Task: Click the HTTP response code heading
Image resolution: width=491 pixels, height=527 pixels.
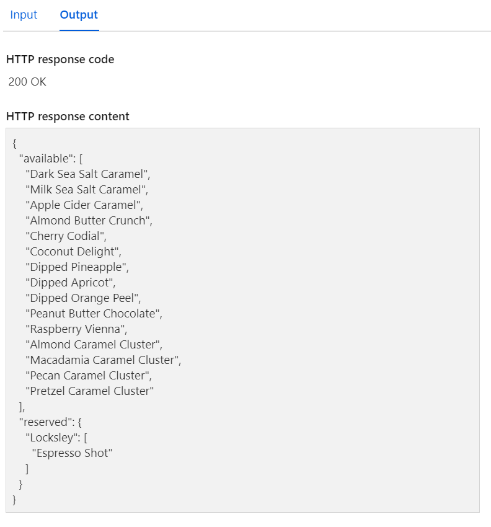Action: point(60,60)
